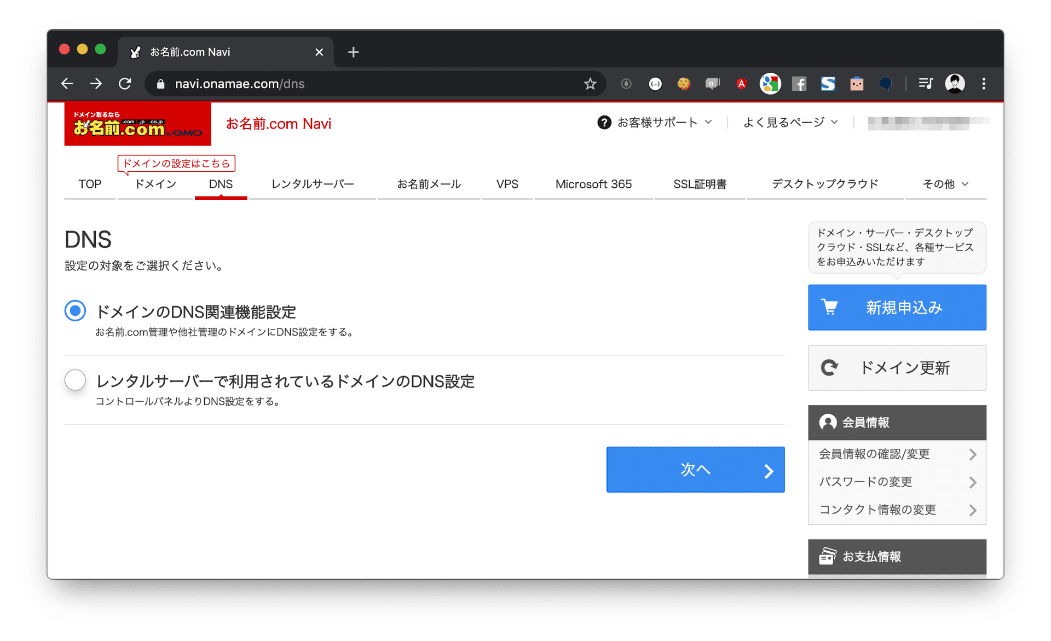Open the VPS tab
This screenshot has height=641, width=1051.
[x=507, y=184]
